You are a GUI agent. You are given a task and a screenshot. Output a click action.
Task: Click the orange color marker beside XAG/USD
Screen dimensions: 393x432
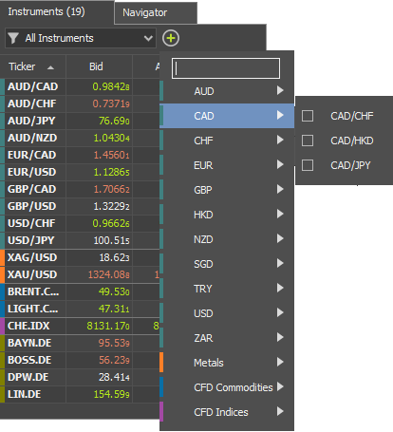2,257
